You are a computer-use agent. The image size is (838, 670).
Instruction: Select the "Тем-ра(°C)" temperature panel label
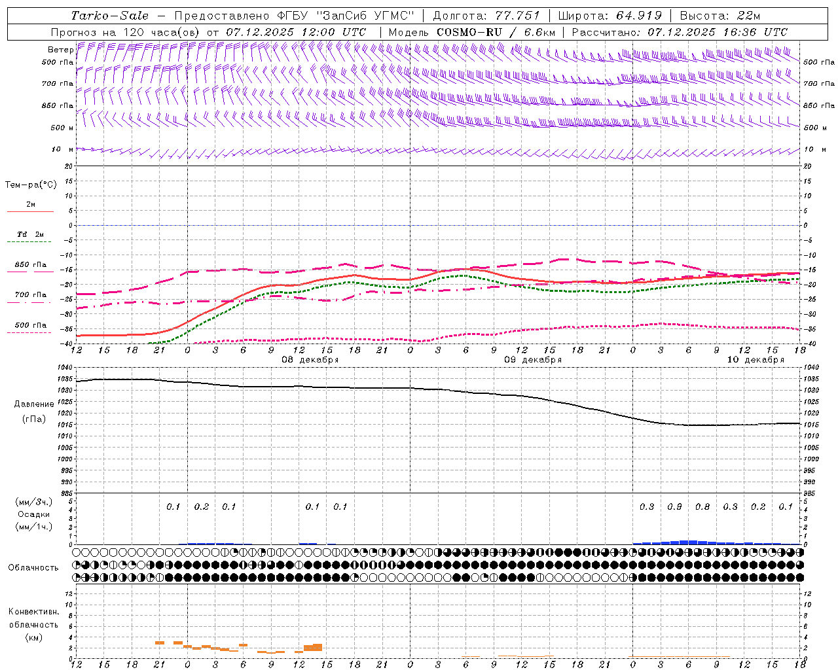(x=31, y=185)
